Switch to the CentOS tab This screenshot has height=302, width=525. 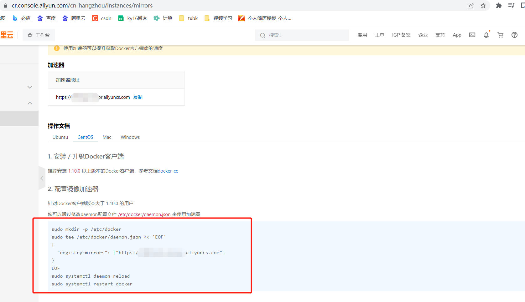[85, 137]
